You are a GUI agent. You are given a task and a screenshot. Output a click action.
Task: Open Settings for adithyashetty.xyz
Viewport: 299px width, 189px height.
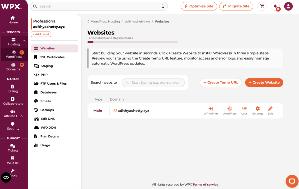pos(258,111)
